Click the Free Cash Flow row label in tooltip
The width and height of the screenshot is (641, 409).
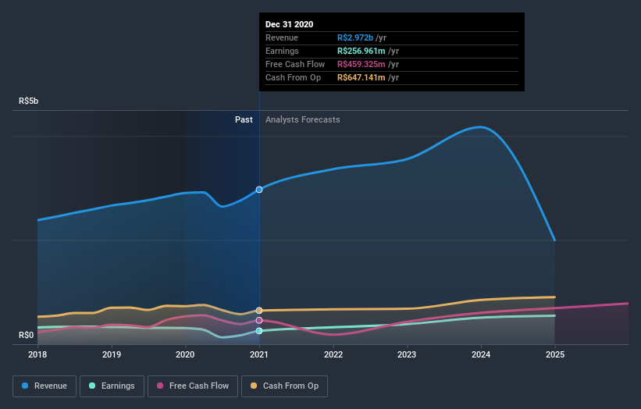pos(295,64)
